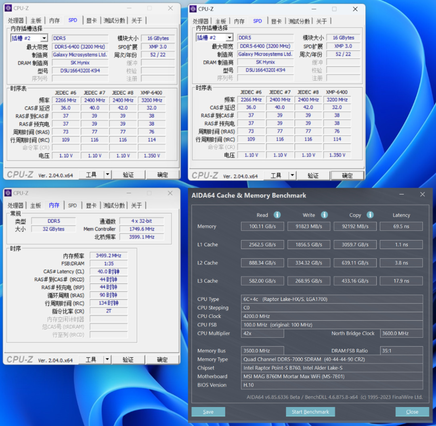The image size is (436, 426).
Task: Switch to 主板 tab in top-left CPU-Z
Action: click(x=36, y=21)
